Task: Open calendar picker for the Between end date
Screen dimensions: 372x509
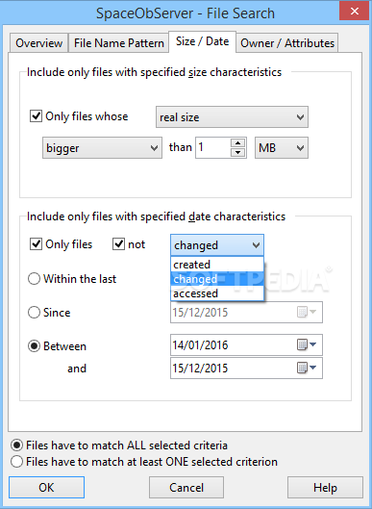Action: pyautogui.click(x=307, y=368)
